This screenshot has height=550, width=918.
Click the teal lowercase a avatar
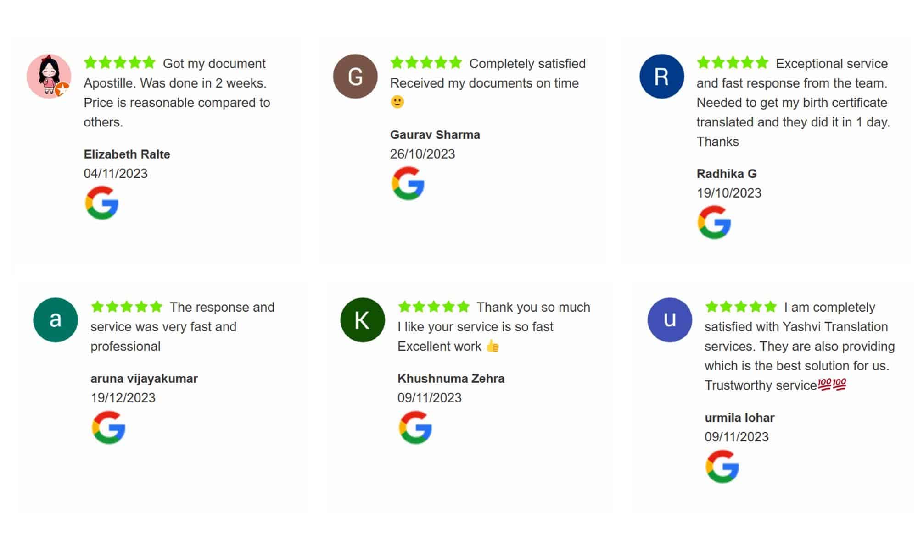[x=56, y=320]
